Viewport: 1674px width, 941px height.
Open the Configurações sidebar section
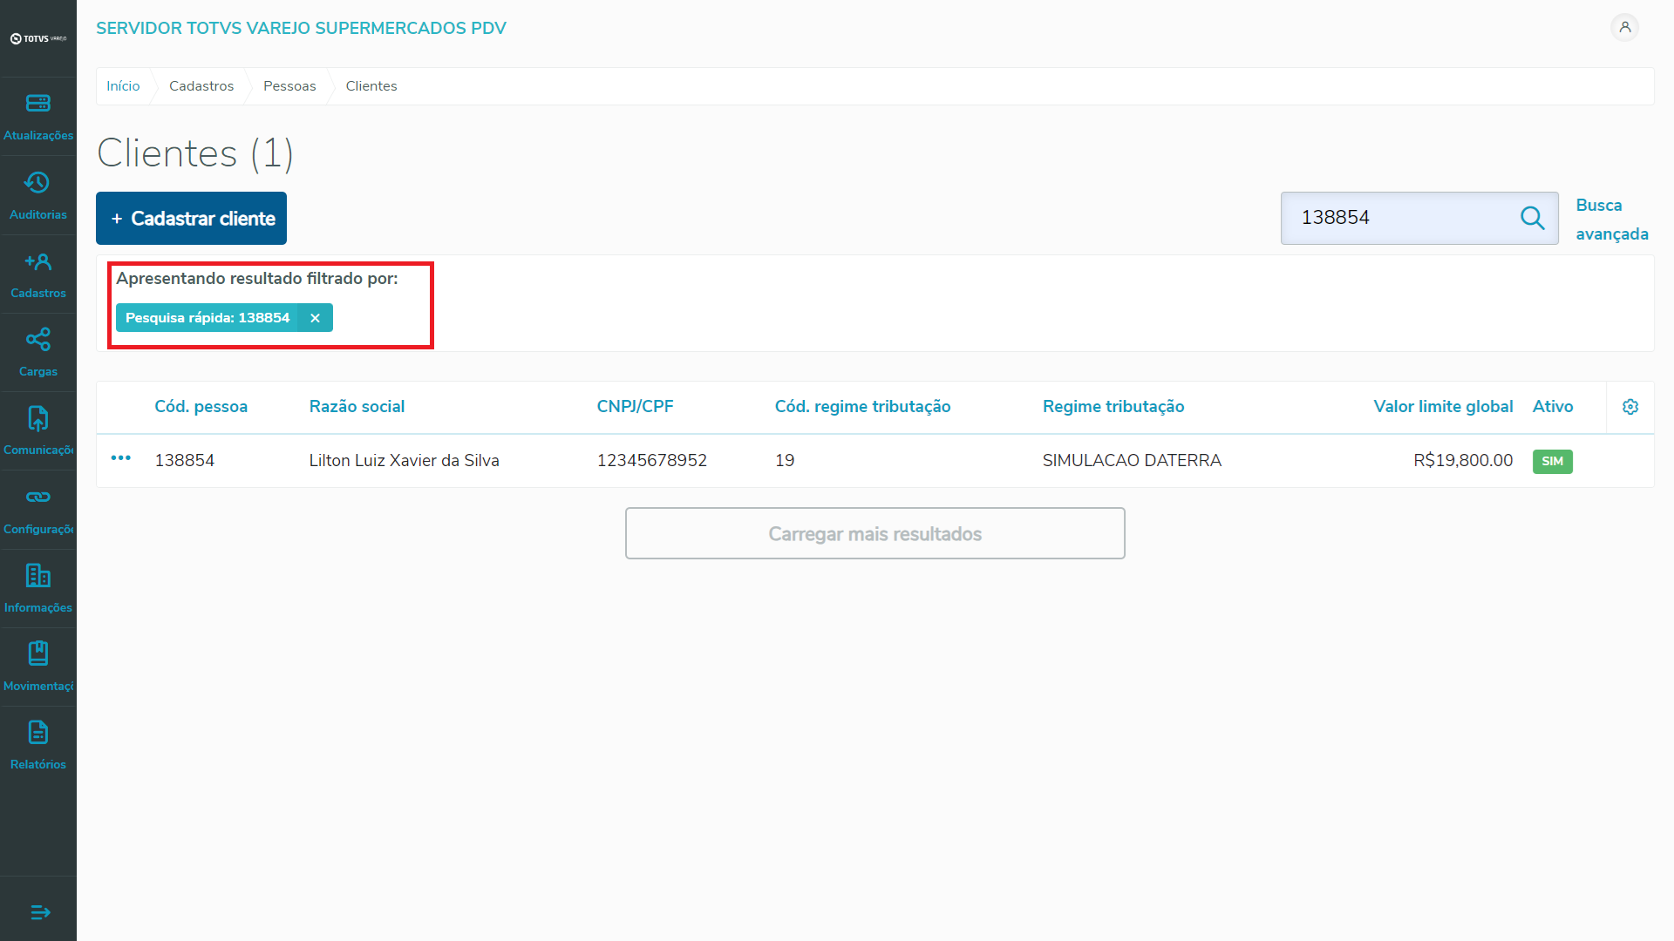(x=37, y=509)
